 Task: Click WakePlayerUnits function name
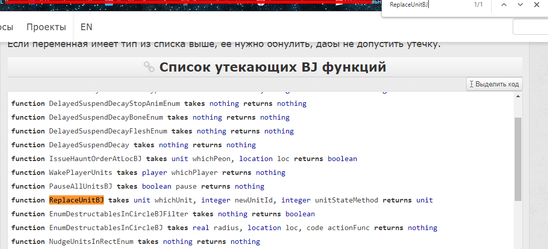pyautogui.click(x=81, y=172)
